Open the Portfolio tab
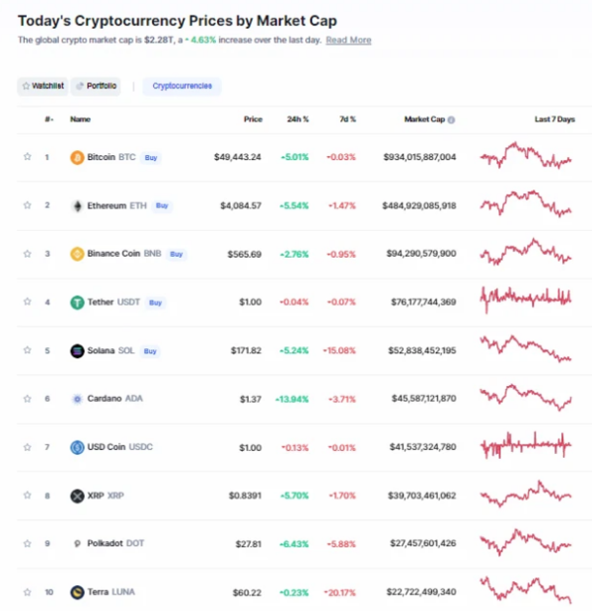This screenshot has width=592, height=611. coord(96,86)
